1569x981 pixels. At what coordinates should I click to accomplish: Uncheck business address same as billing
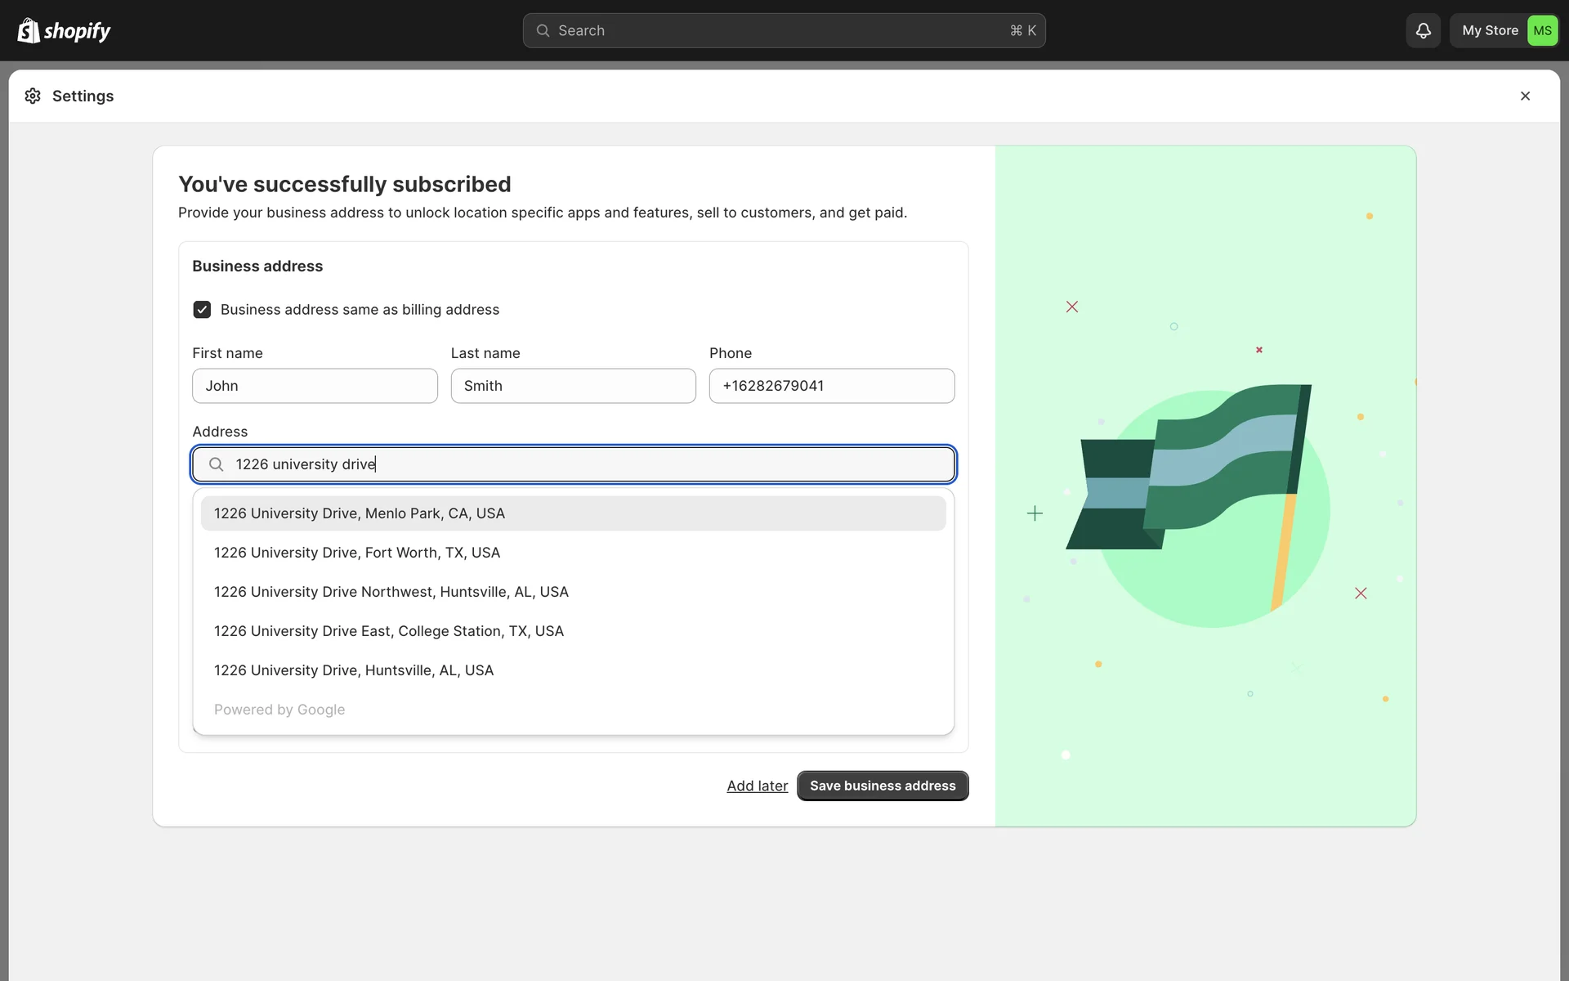coord(202,310)
